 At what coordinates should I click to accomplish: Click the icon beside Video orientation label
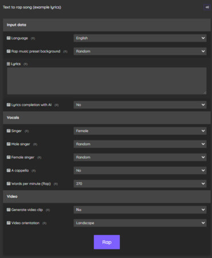pos(9,223)
